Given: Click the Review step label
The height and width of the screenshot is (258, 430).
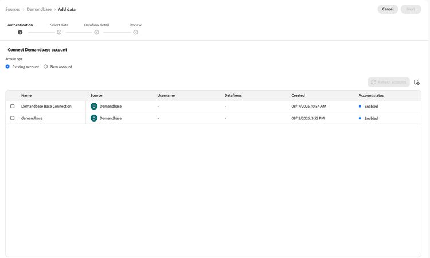Looking at the screenshot, I should (x=135, y=25).
